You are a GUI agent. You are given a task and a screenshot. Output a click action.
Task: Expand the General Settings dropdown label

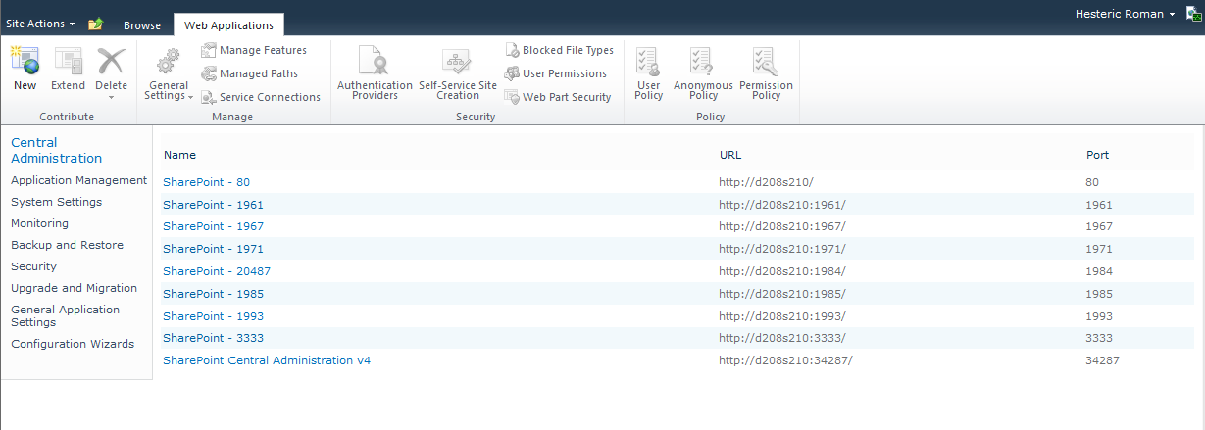[x=169, y=91]
